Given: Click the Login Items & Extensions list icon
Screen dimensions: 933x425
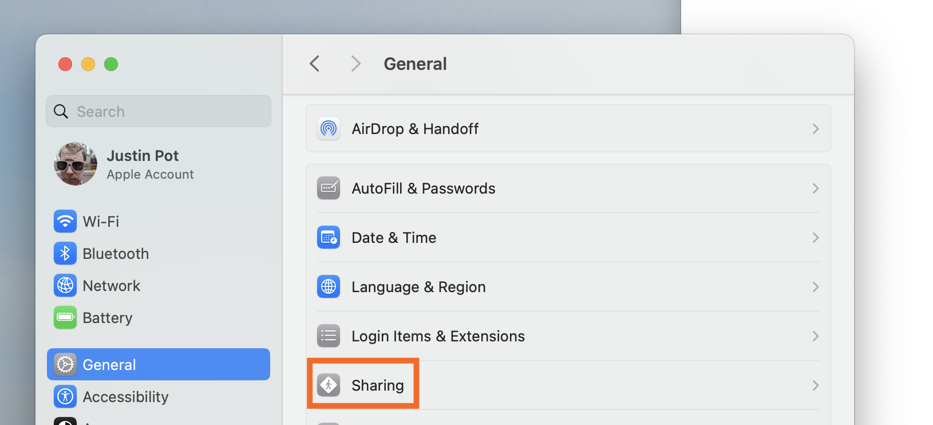Looking at the screenshot, I should click(x=329, y=336).
